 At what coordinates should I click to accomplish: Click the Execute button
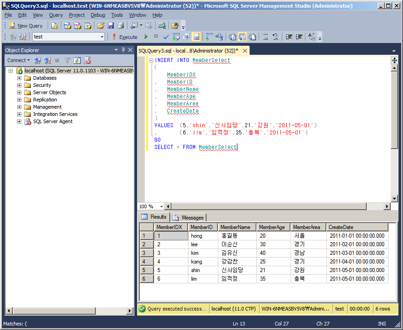[125, 37]
